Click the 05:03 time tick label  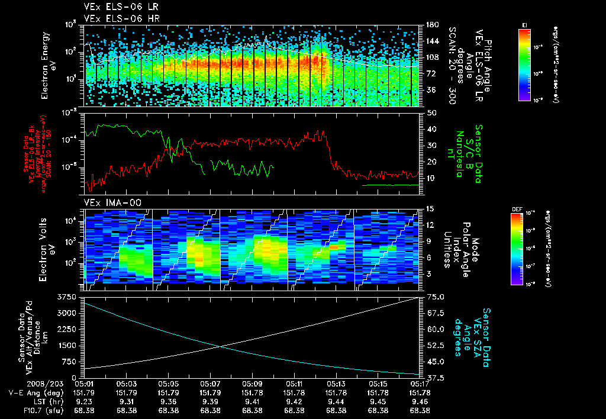(127, 384)
